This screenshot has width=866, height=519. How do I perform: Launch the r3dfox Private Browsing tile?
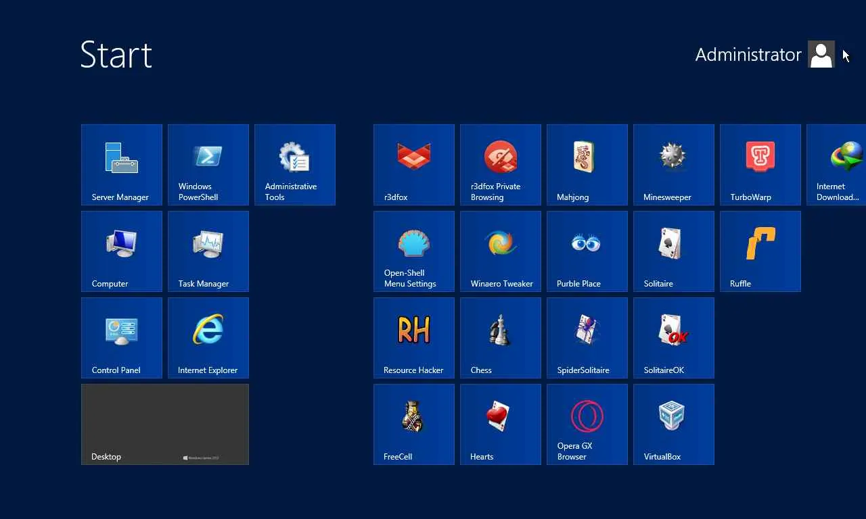point(501,165)
